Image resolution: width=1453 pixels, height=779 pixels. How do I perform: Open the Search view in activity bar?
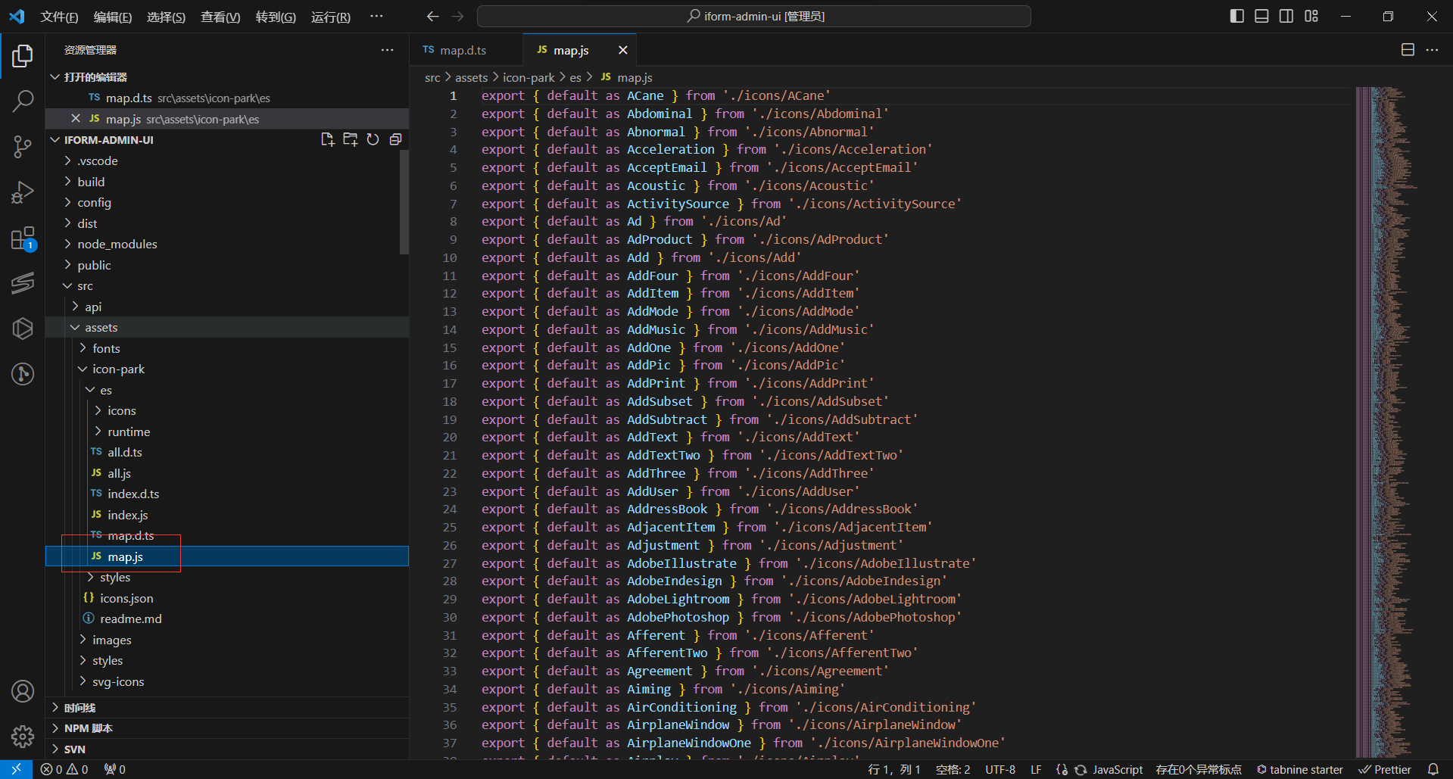click(x=23, y=101)
